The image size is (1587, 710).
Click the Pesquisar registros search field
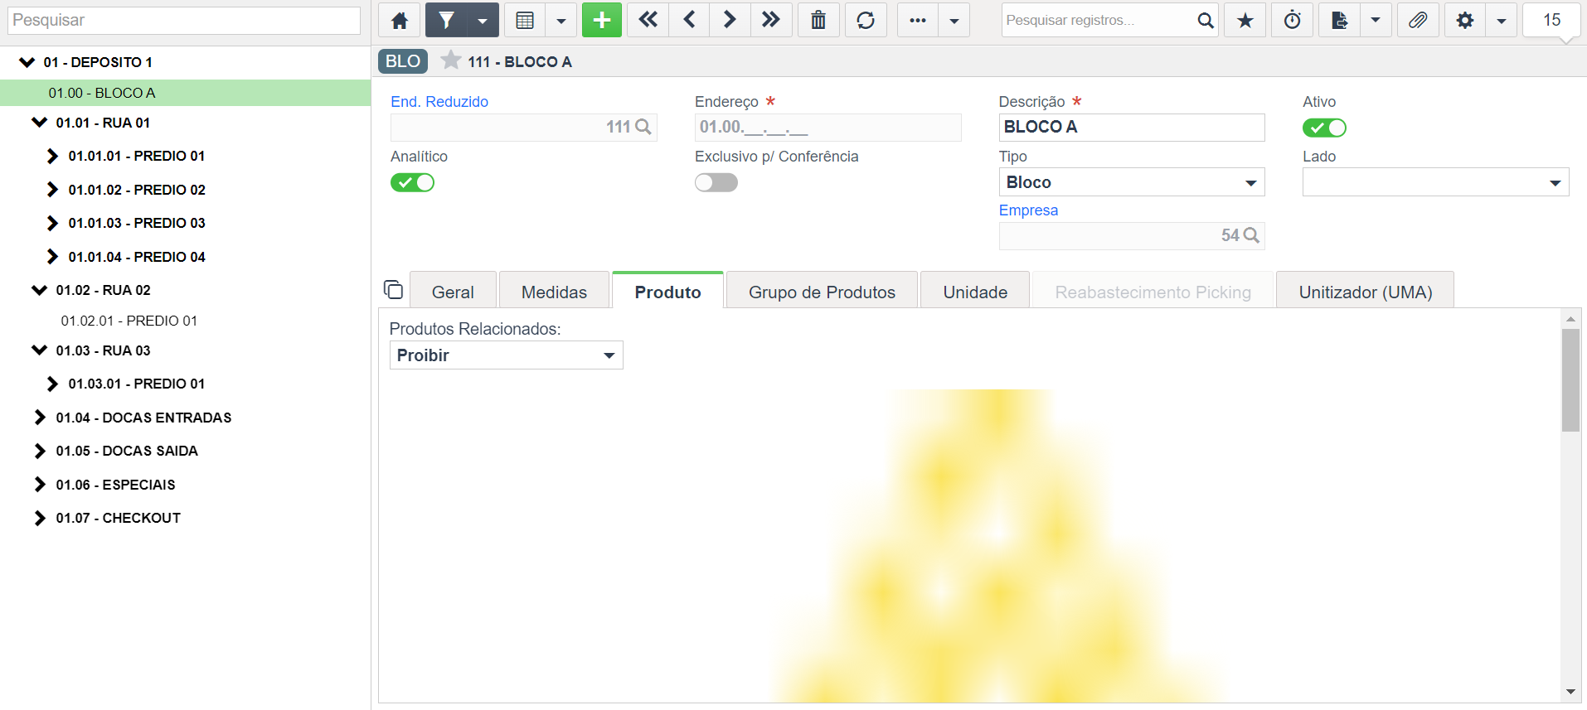[x=1096, y=20]
